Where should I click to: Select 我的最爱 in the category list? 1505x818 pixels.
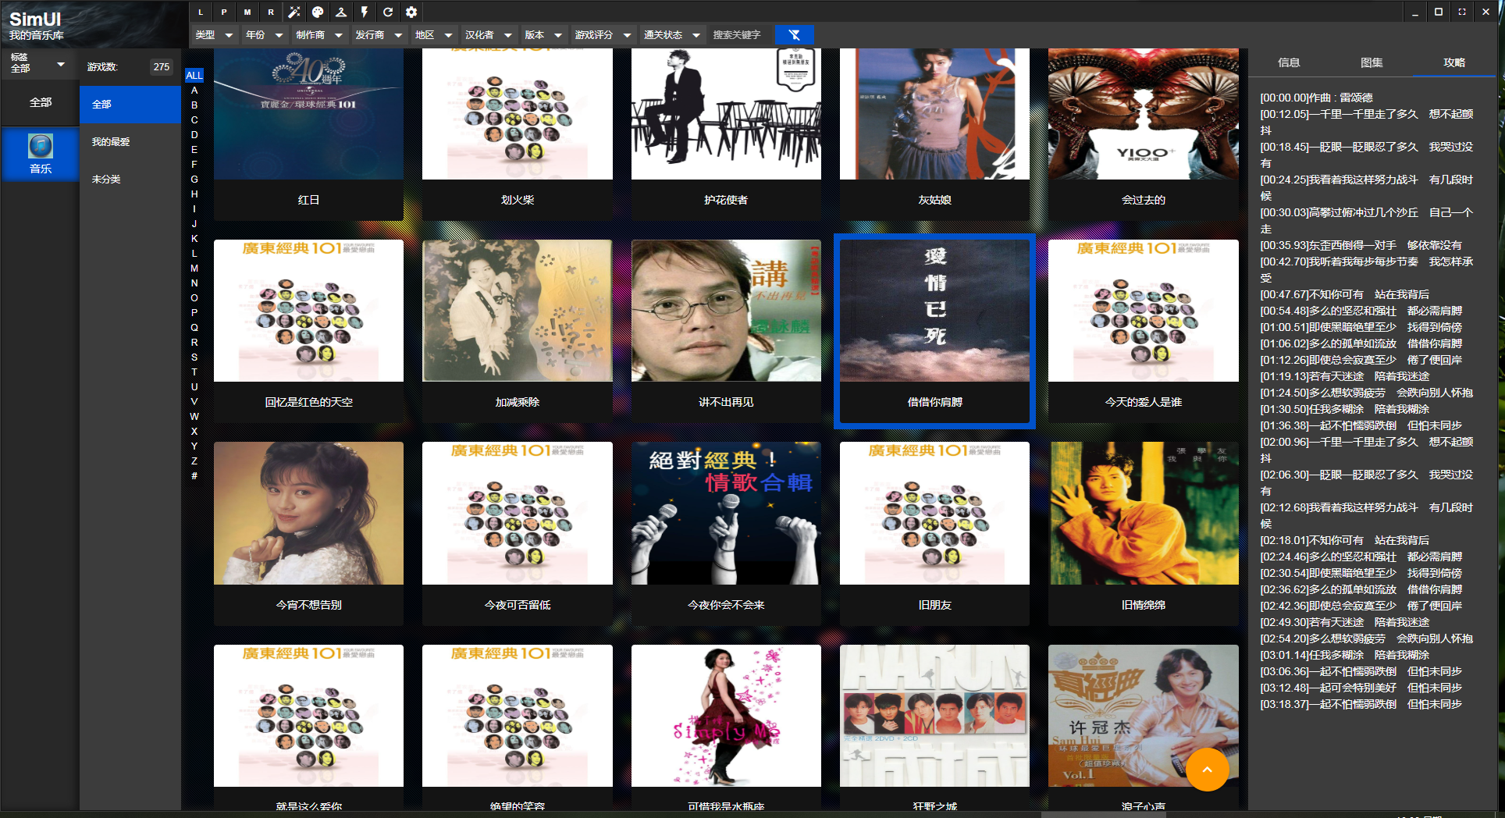pos(111,141)
